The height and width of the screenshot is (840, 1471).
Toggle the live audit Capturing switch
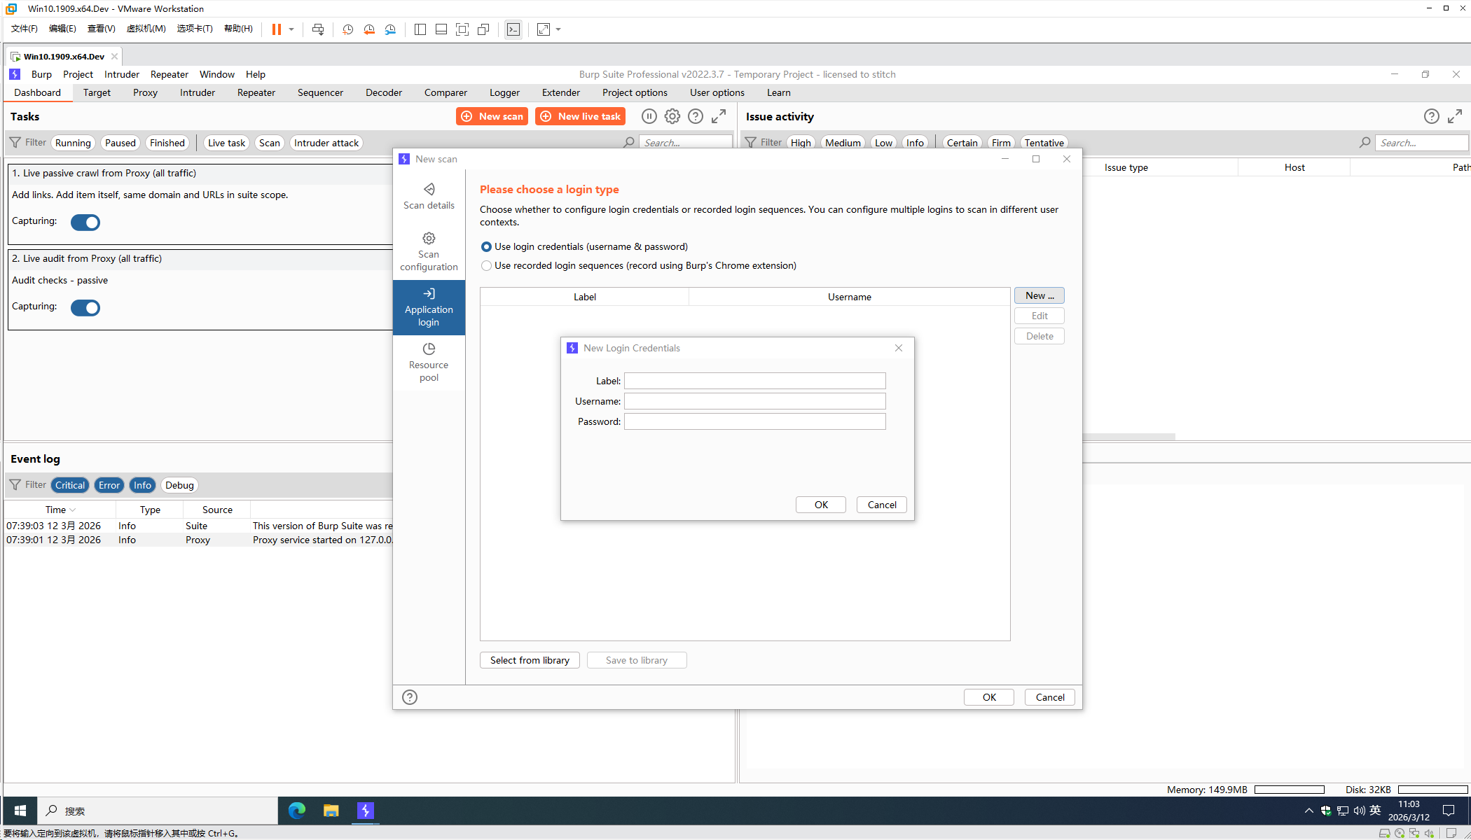point(85,308)
